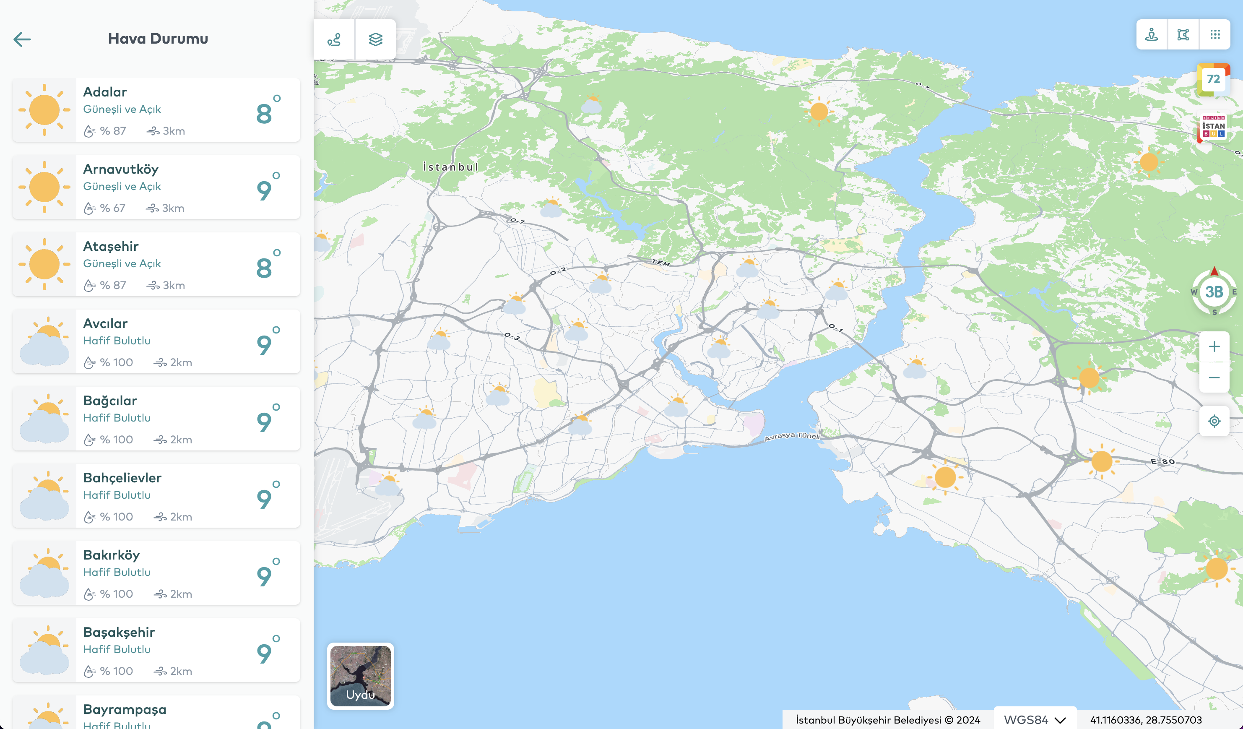This screenshot has height=729, width=1243.
Task: Click the coordinates readout in status bar
Action: click(1145, 720)
